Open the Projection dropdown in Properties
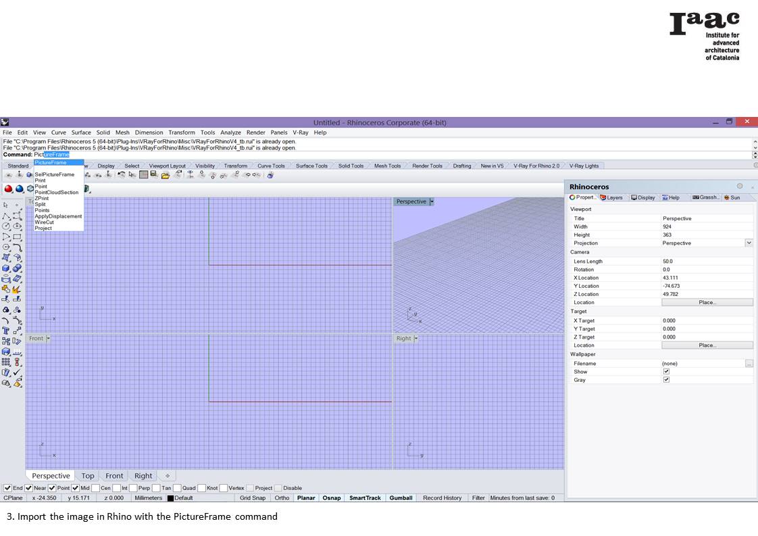This screenshot has width=758, height=536. [749, 243]
